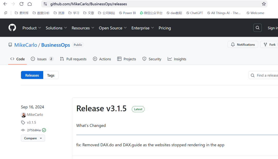View site information icon in address bar
The image size is (278, 159).
click(45, 4)
